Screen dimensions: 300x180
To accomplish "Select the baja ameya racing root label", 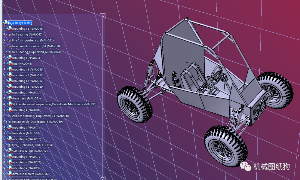I will click(20, 23).
